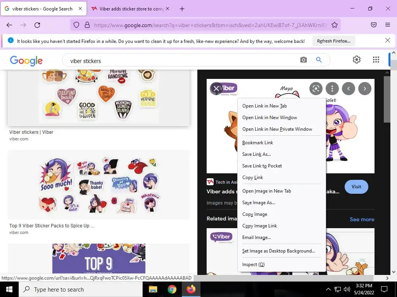
Task: Click the TOP 9 purple banner thumbnail
Action: click(x=98, y=259)
